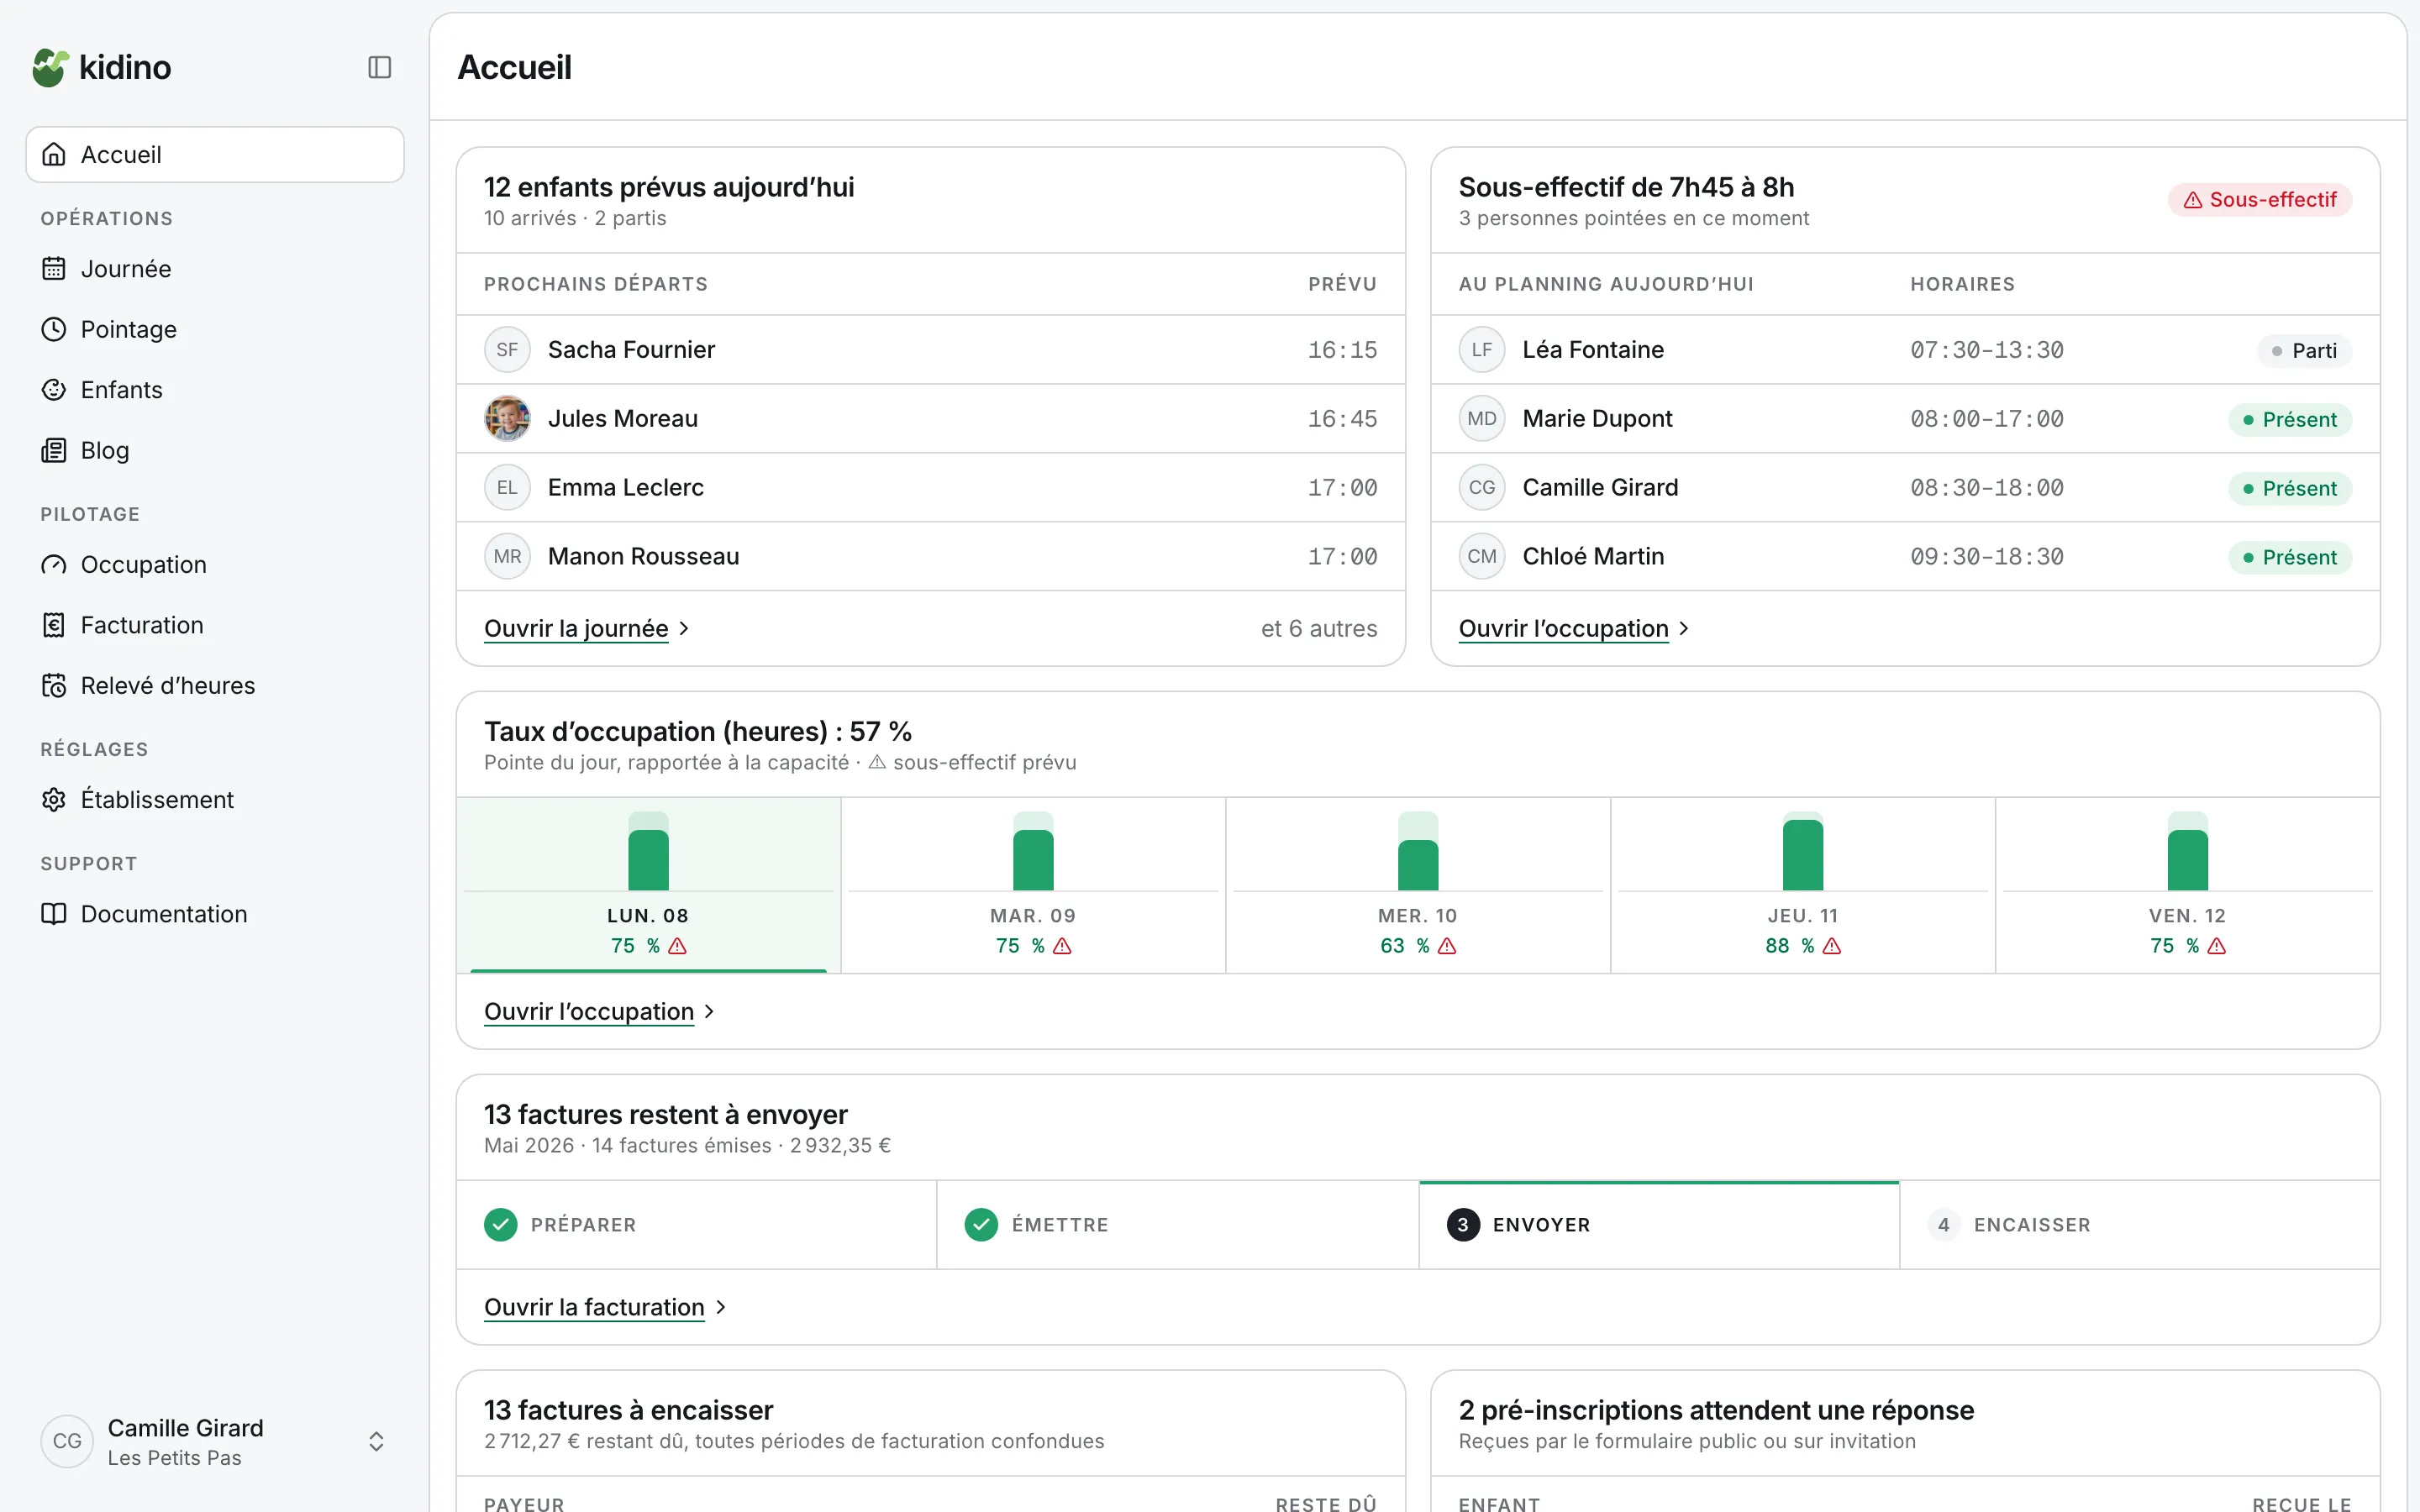2420x1512 pixels.
Task: Open Enfants via its face icon
Action: tap(54, 390)
